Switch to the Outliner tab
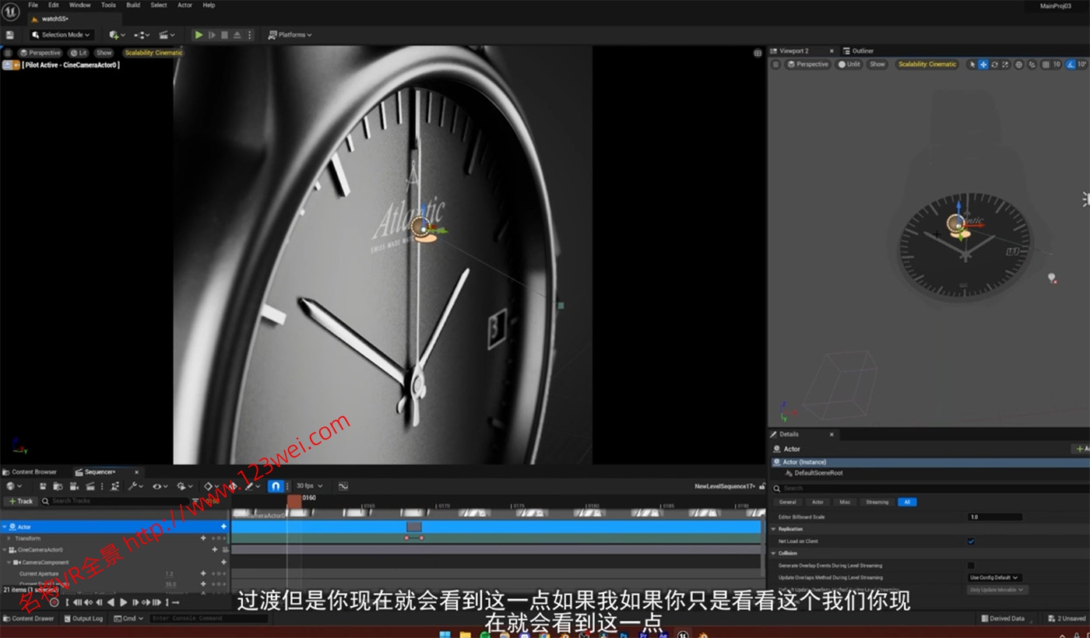Image resolution: width=1090 pixels, height=638 pixels. (x=863, y=50)
